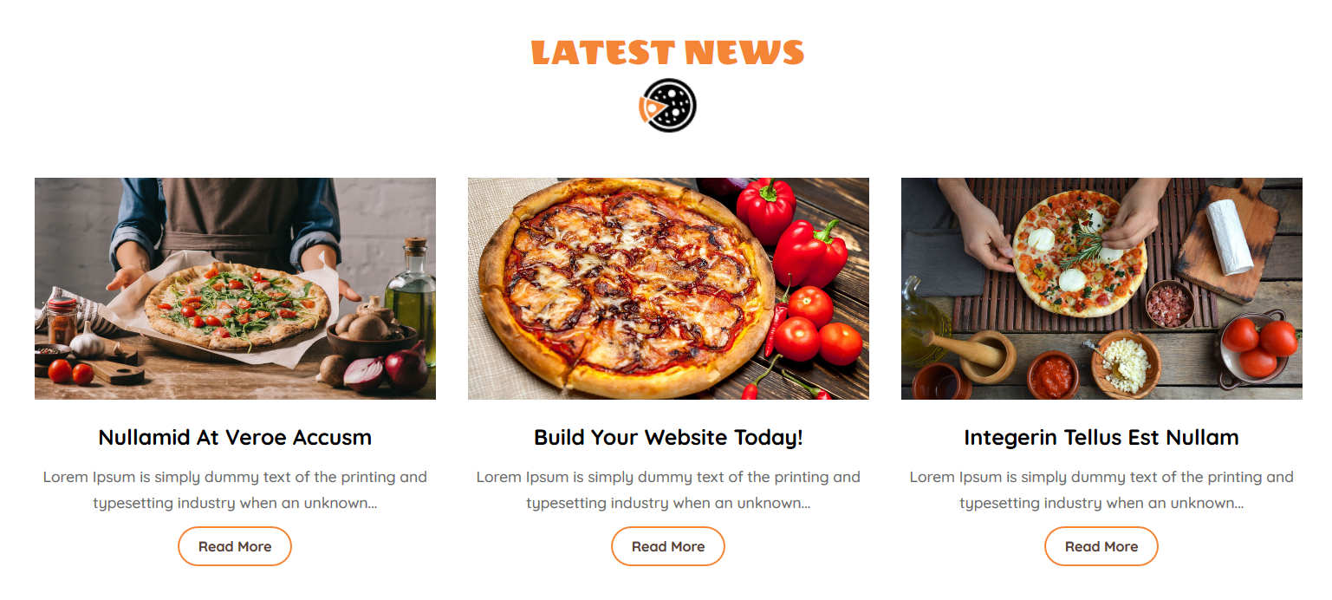This screenshot has width=1332, height=600.
Task: Open the Build Your Website Today! title
Action: click(x=668, y=437)
